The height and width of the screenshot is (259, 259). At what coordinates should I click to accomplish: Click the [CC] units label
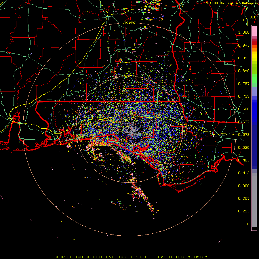tap(246, 20)
